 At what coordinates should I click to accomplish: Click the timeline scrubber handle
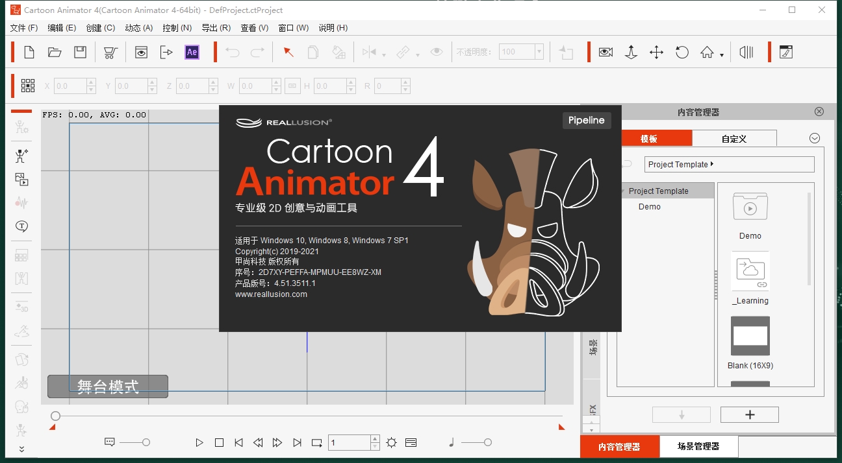tap(56, 416)
